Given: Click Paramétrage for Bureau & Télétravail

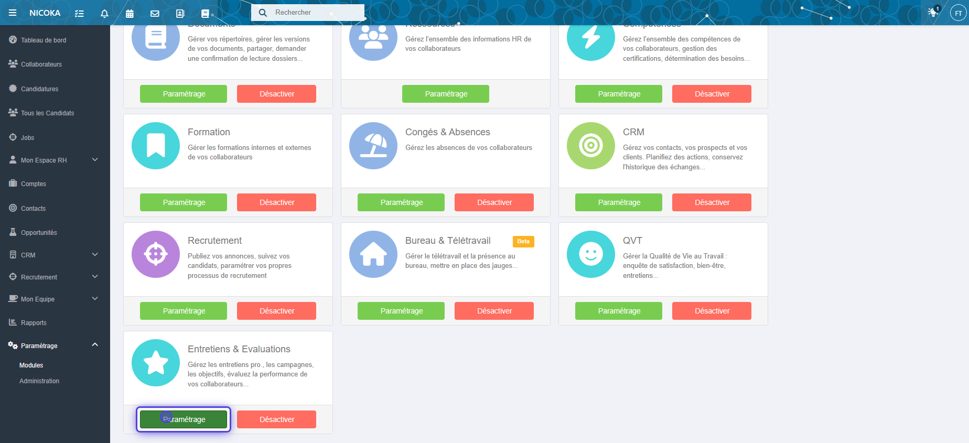Looking at the screenshot, I should pos(401,311).
